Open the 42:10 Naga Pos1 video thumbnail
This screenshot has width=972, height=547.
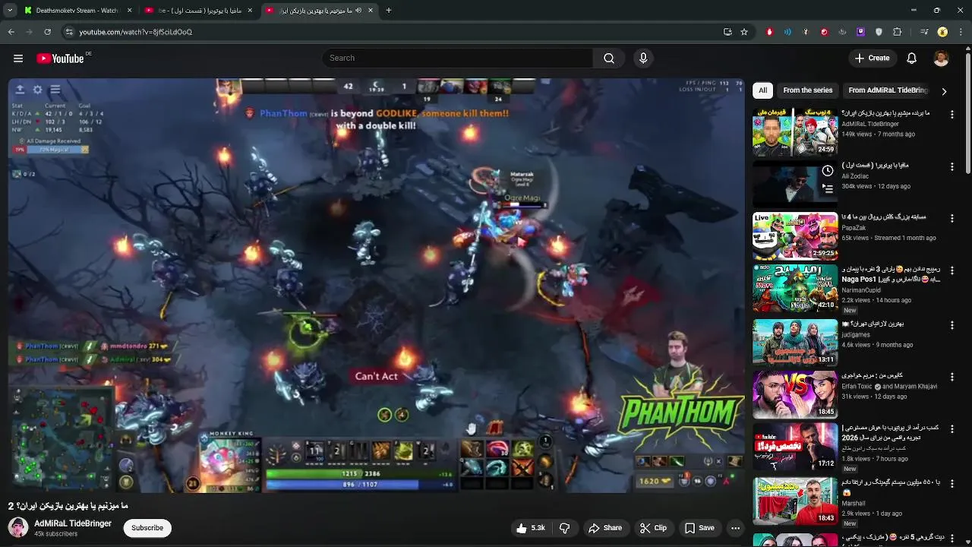click(x=795, y=288)
